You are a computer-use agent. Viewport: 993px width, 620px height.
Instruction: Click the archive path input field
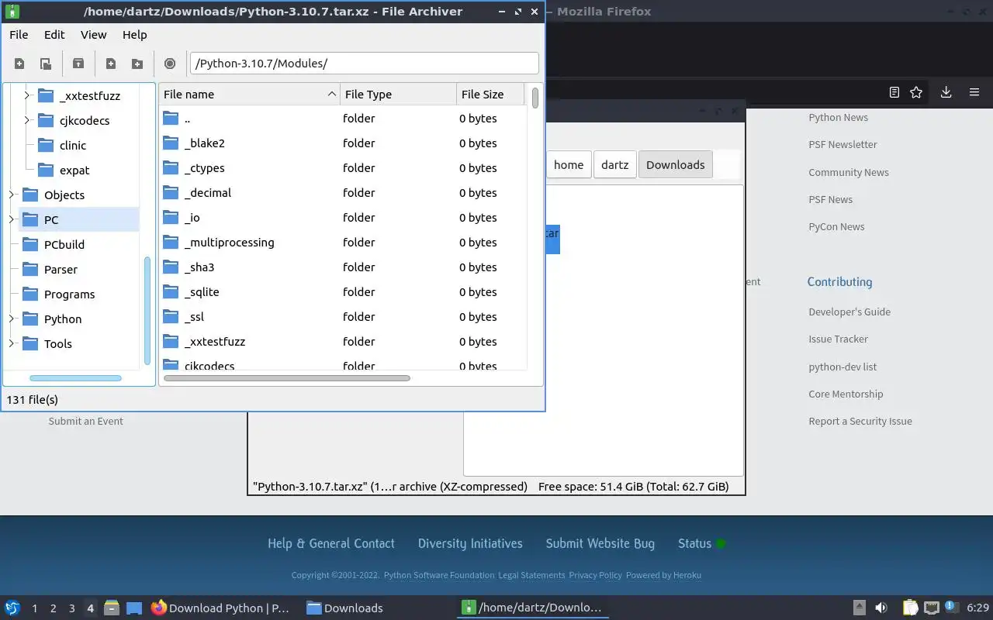364,64
